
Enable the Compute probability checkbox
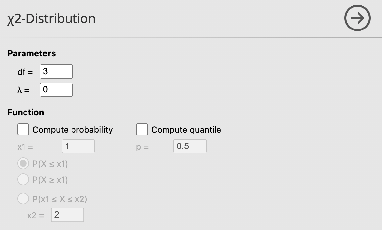click(x=23, y=130)
